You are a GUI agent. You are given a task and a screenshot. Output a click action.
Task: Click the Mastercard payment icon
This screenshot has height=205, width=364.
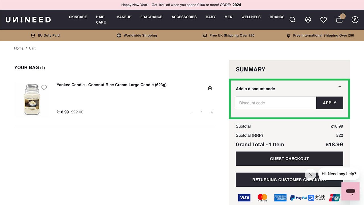[262, 198]
